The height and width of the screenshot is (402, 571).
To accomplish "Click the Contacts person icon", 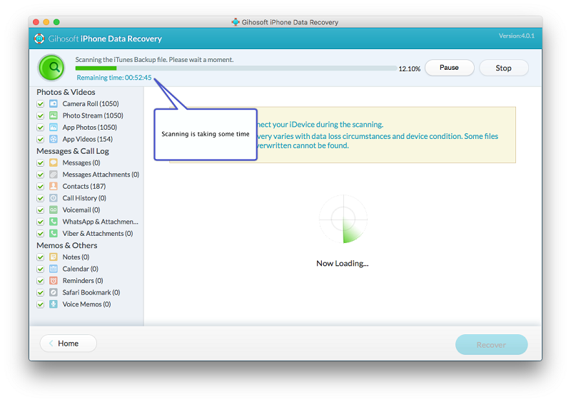I will tap(54, 186).
